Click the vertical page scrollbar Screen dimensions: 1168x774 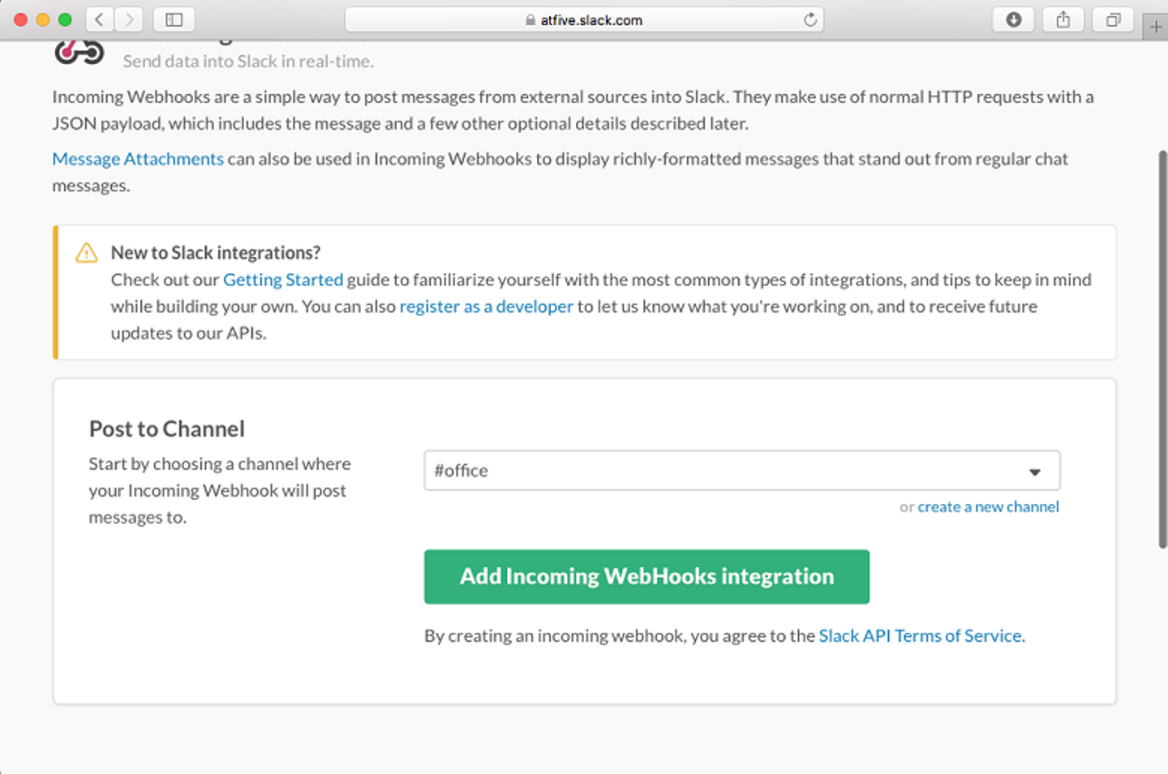tap(1162, 349)
